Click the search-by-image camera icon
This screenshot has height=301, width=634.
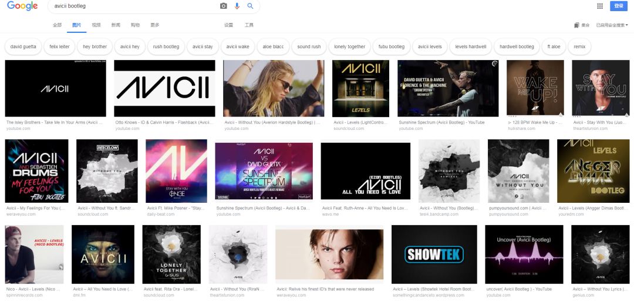[x=223, y=6]
